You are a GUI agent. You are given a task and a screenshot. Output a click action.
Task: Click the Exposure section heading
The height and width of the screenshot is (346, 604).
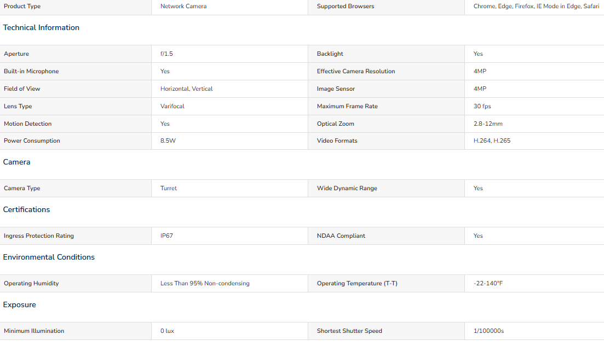[x=20, y=305]
